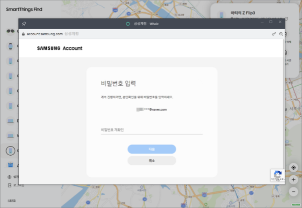Close the Whale popup window

tap(280, 22)
